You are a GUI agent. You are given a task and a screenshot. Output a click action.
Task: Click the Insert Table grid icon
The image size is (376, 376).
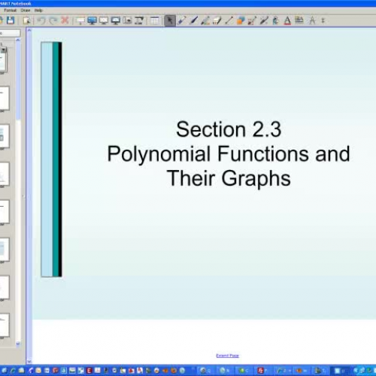tap(155, 20)
